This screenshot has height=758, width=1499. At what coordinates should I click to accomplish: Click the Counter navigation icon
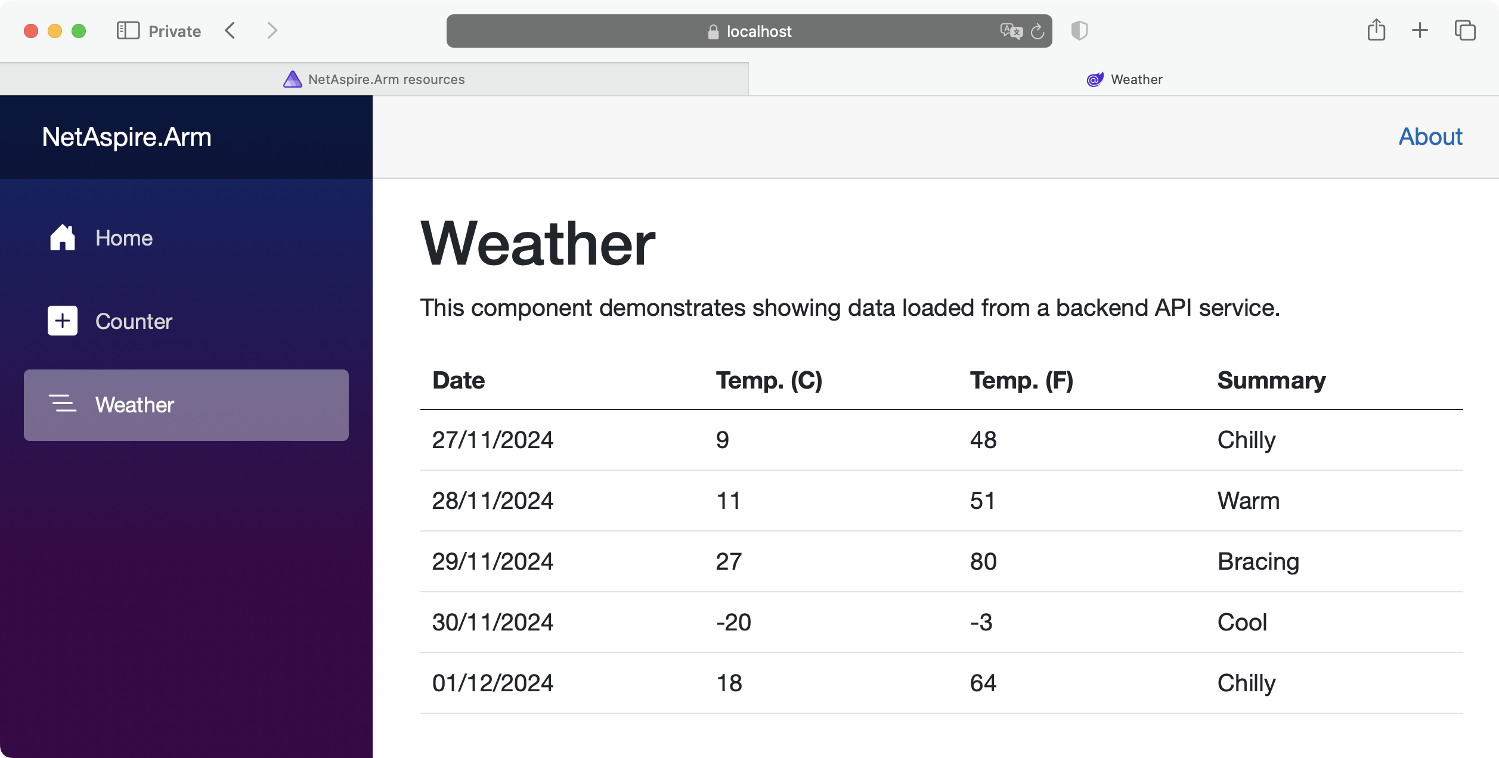pos(62,321)
